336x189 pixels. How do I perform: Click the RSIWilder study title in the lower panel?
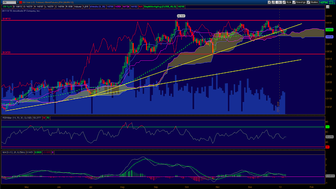17,118
